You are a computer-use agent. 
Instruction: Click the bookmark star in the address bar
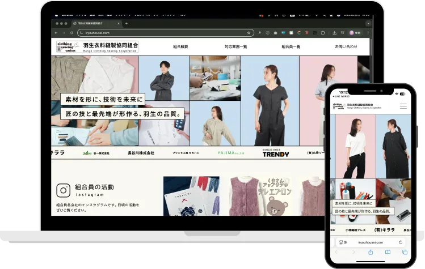click(249, 33)
